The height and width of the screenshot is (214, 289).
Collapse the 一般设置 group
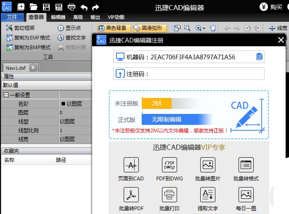tap(6, 95)
